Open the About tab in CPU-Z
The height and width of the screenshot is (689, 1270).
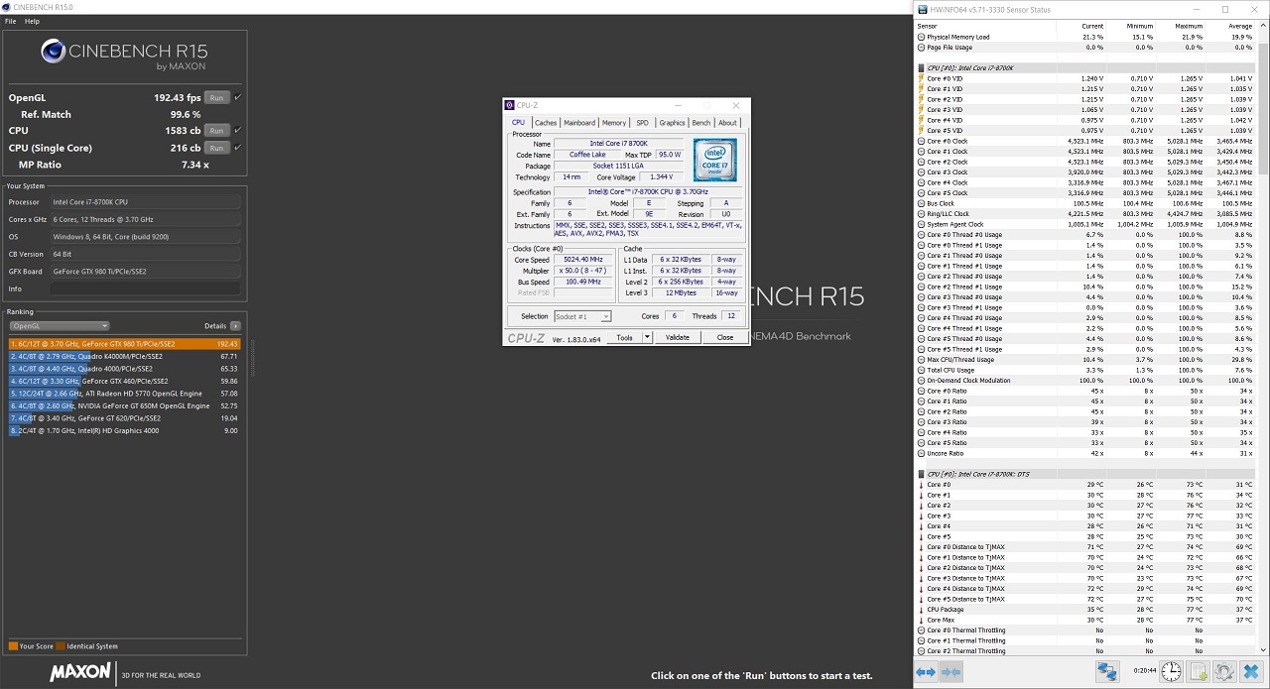click(x=728, y=123)
